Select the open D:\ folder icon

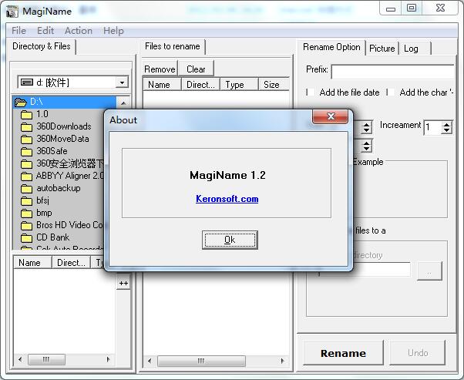point(21,102)
